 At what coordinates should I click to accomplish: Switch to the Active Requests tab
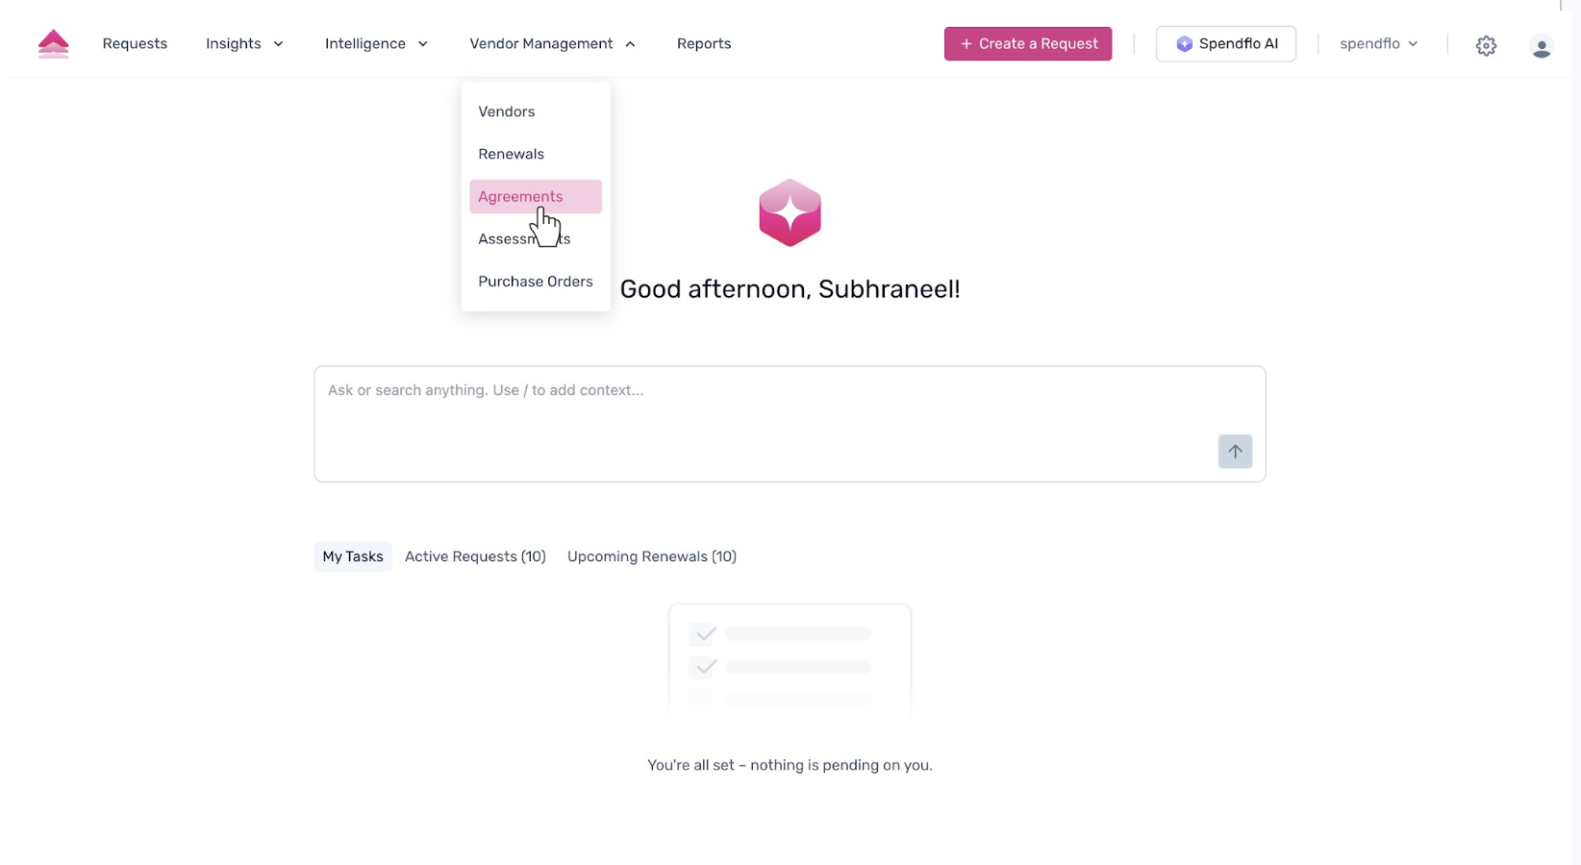[475, 556]
